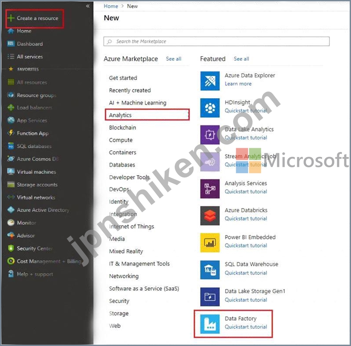Open the Monitor gauge icon

coord(11,223)
